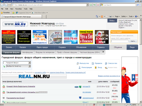
Task: Open the Городской форум dropdown
Action: 17,63
